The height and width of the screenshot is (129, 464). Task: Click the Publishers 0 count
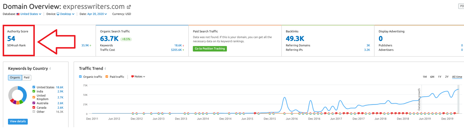[462, 45]
